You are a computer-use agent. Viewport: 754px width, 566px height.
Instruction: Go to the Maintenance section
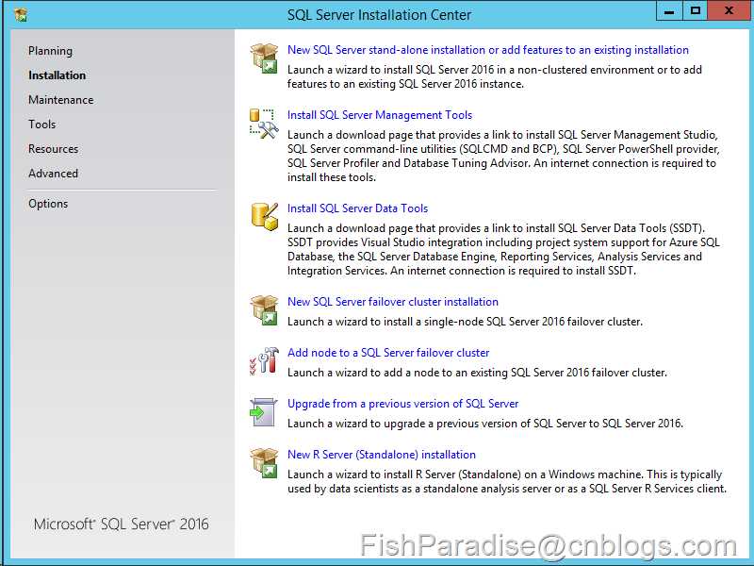pyautogui.click(x=61, y=100)
